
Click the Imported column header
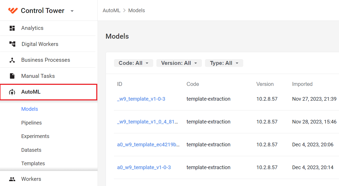click(x=302, y=84)
